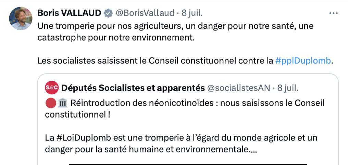Open the three-dot more options menu
Viewport: 348px width, 165px height.
(x=333, y=14)
